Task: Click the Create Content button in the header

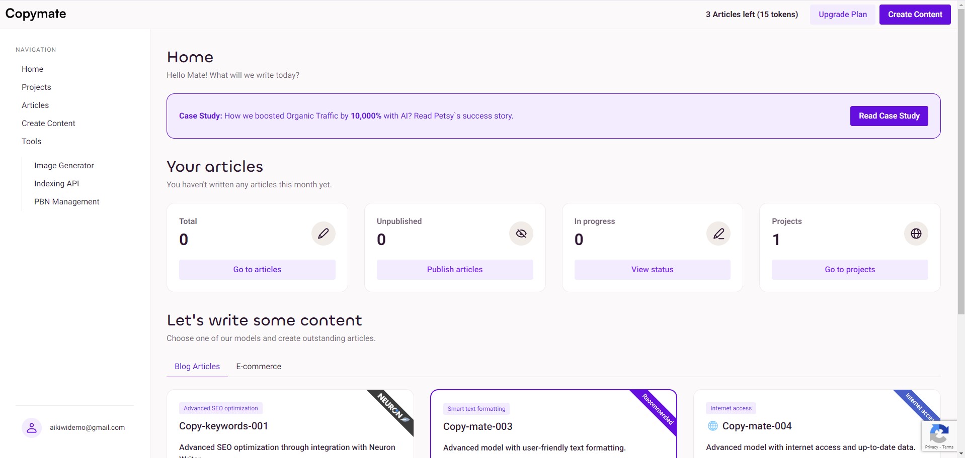Action: coord(915,15)
